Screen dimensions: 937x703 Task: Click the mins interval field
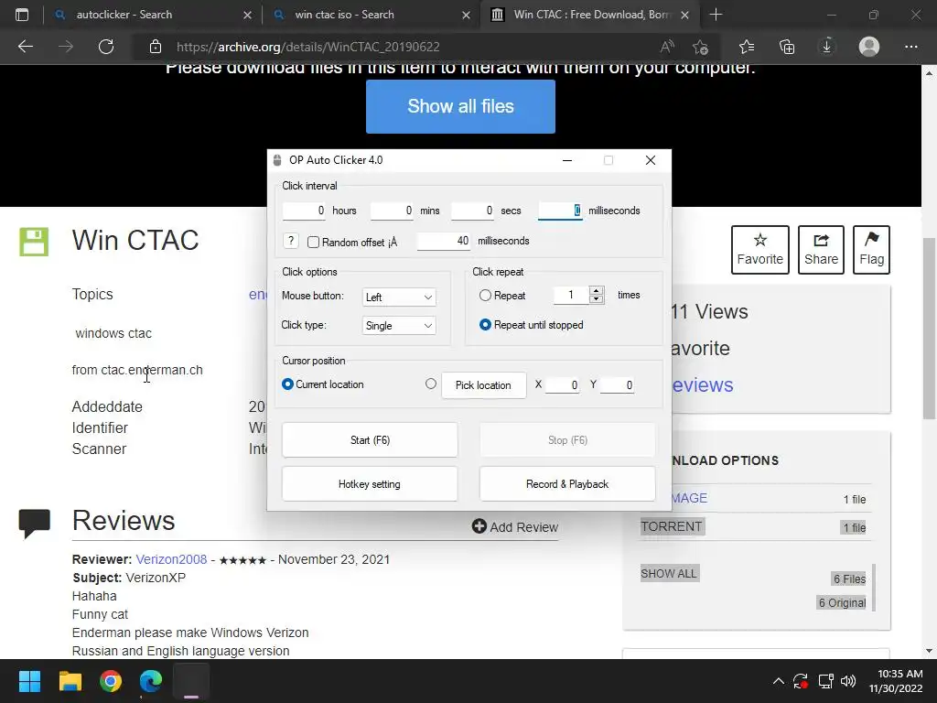click(392, 211)
